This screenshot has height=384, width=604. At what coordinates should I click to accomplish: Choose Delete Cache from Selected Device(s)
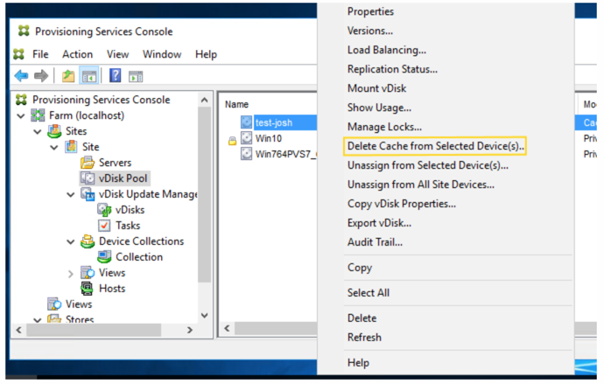(x=435, y=146)
